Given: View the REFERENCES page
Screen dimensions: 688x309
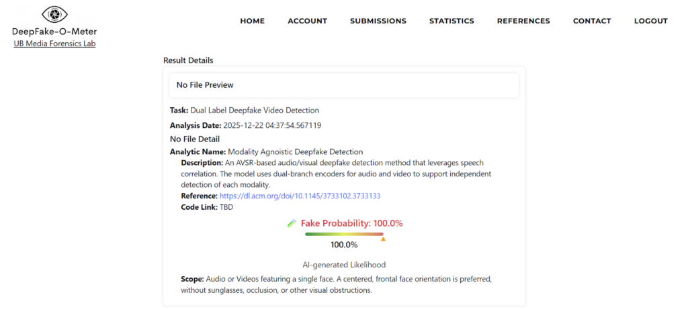Looking at the screenshot, I should point(523,21).
